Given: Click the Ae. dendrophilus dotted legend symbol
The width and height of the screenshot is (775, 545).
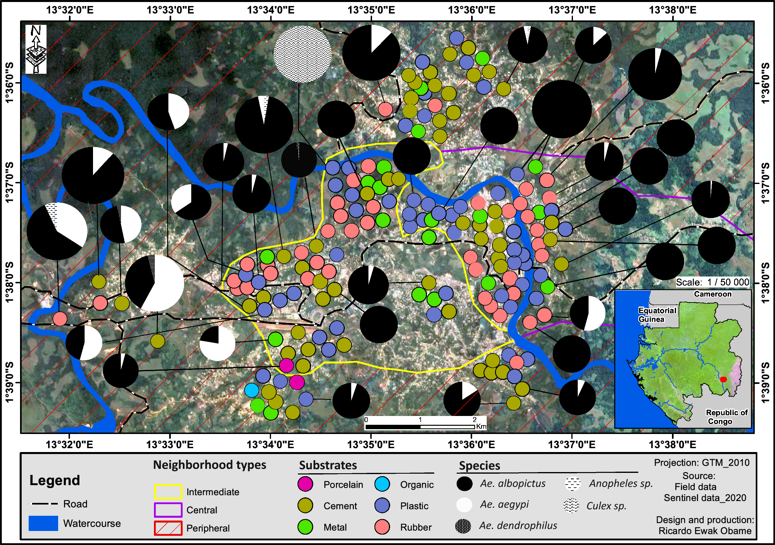Looking at the screenshot, I should pyautogui.click(x=463, y=526).
